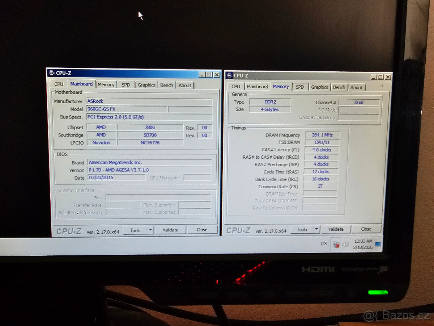Click Validate in the left CPU-Z window
Screen dimensions: 434x326
point(170,230)
